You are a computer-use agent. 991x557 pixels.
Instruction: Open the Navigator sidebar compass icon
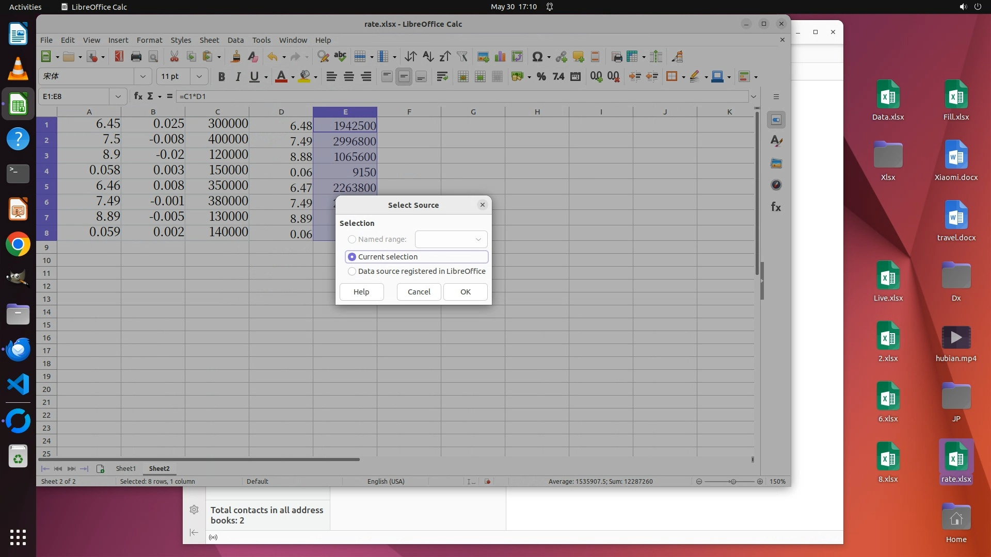coord(776,185)
